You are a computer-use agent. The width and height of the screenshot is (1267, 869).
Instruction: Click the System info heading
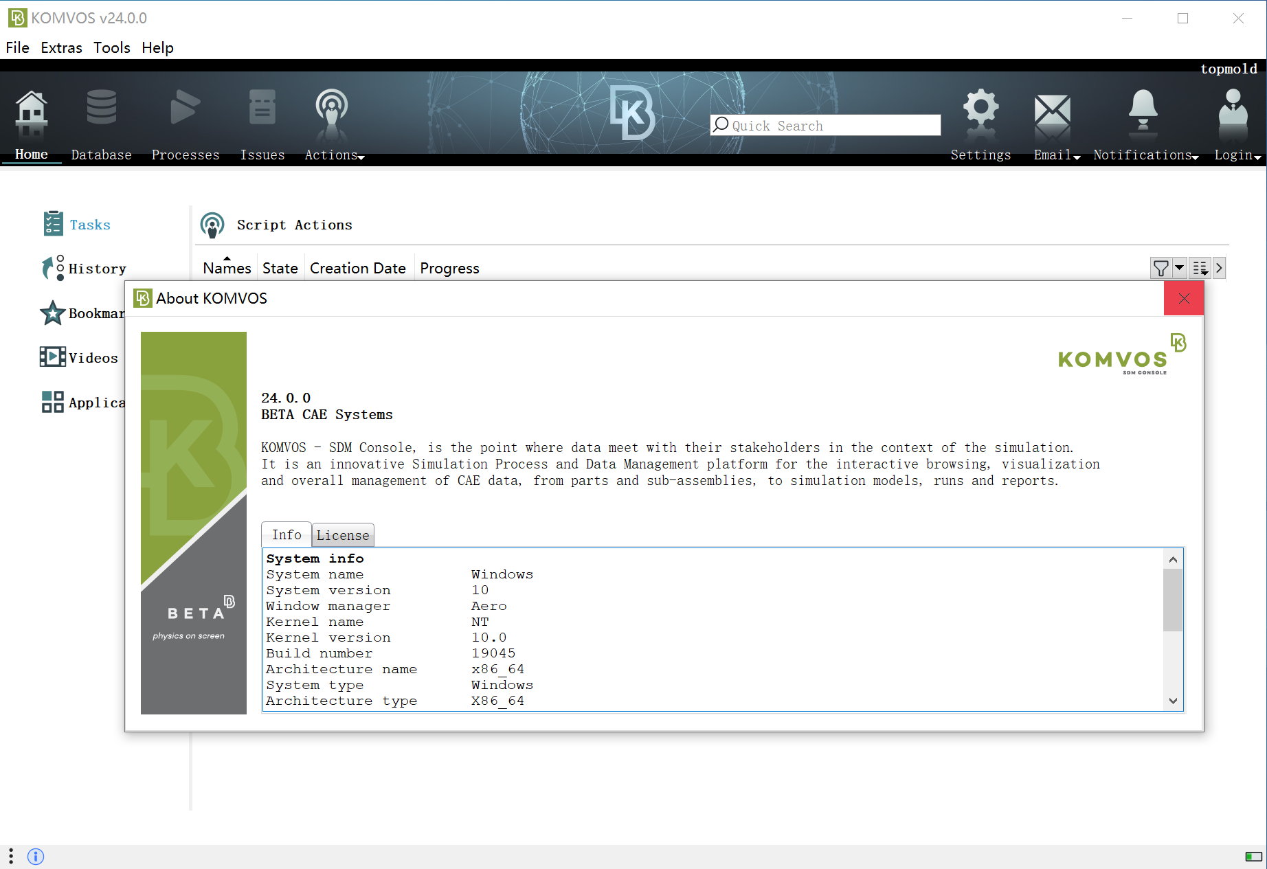point(315,558)
